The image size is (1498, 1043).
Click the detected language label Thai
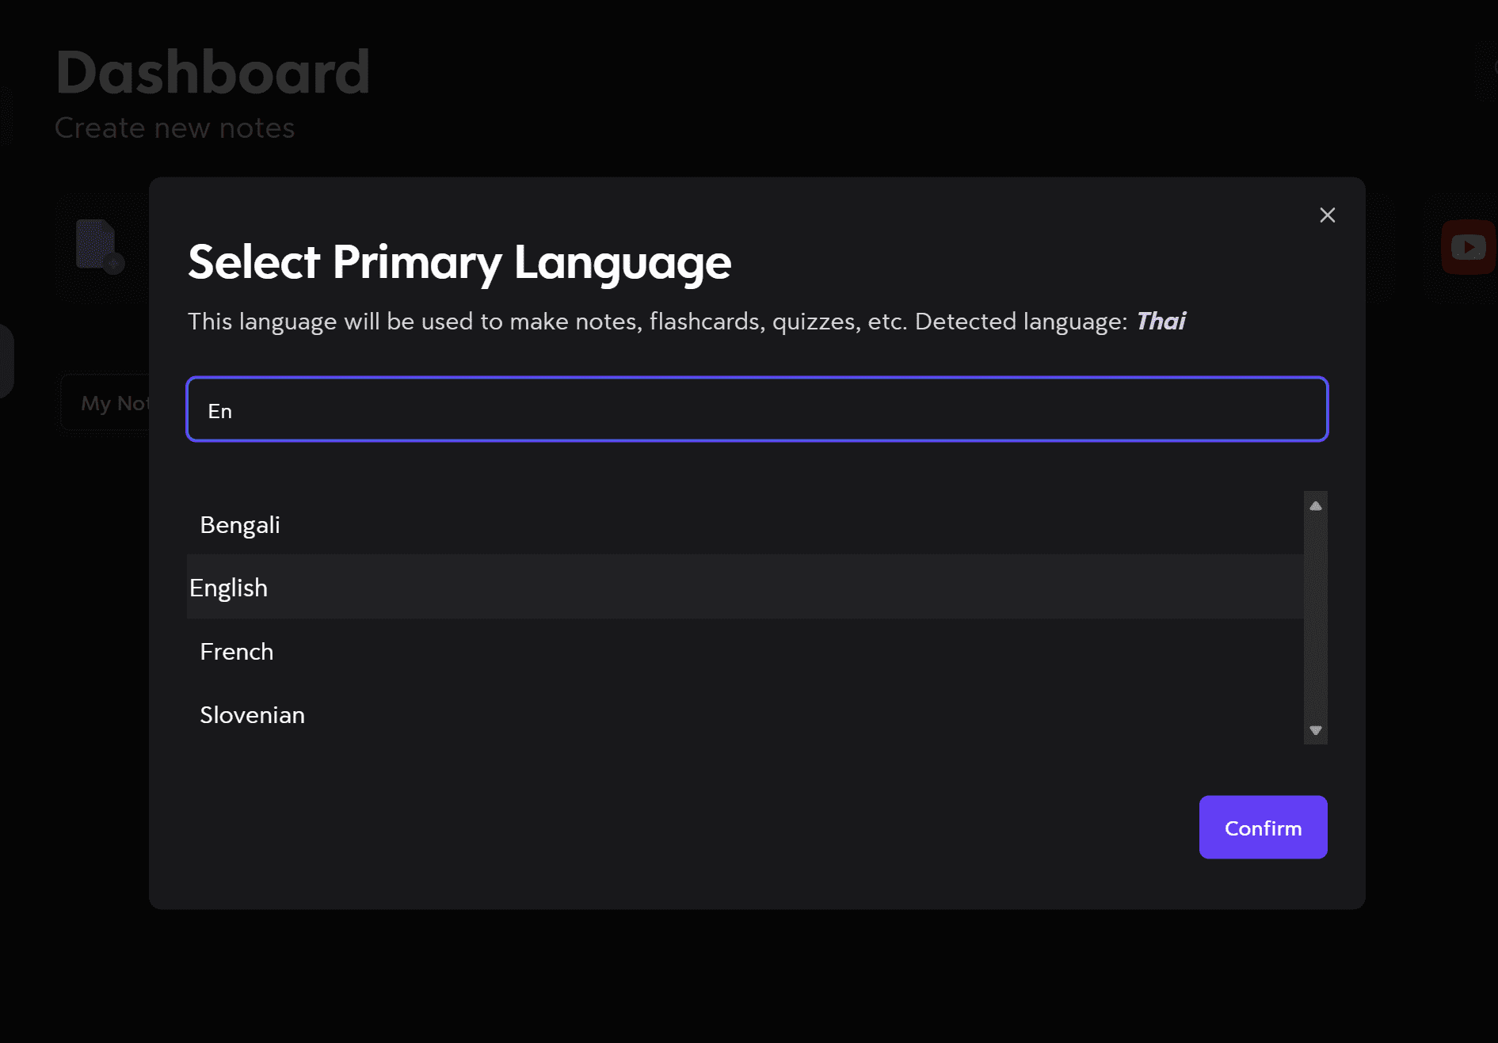(1160, 321)
